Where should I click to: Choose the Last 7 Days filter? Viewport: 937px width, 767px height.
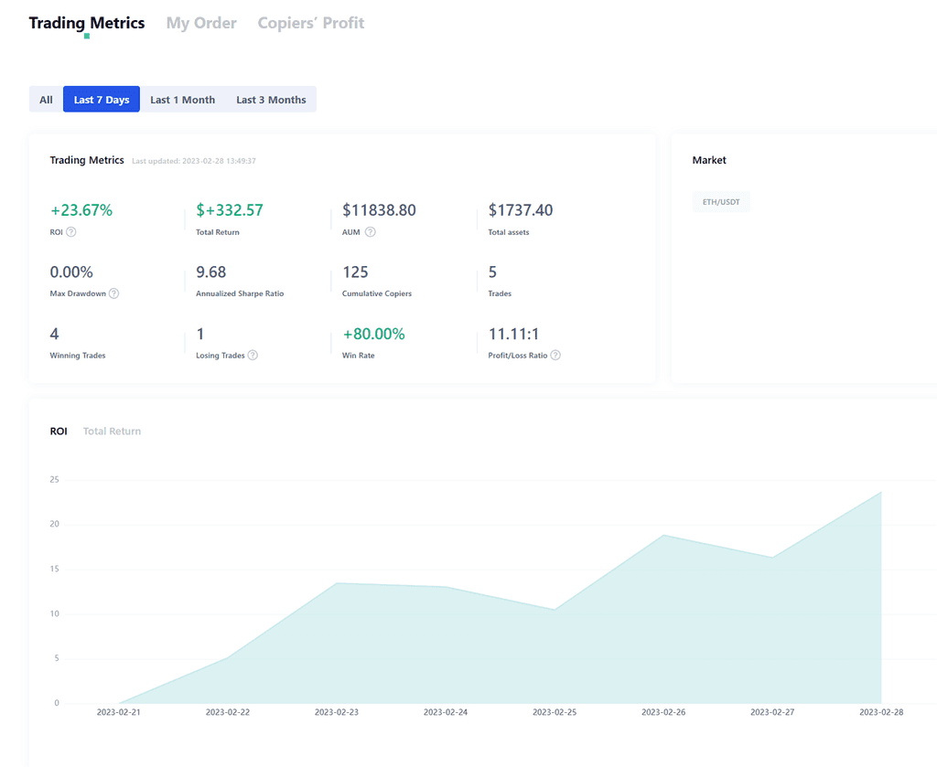(102, 100)
